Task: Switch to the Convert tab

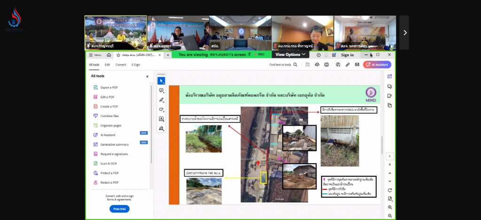Action: (121, 65)
